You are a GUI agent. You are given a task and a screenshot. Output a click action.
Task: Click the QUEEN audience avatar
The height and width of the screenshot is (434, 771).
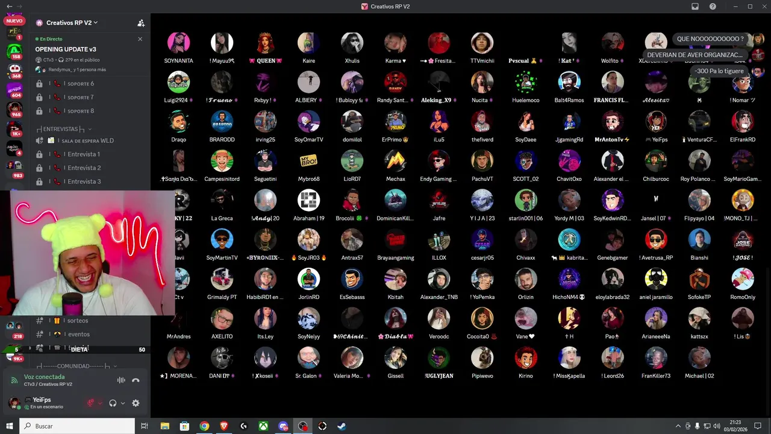click(266, 43)
